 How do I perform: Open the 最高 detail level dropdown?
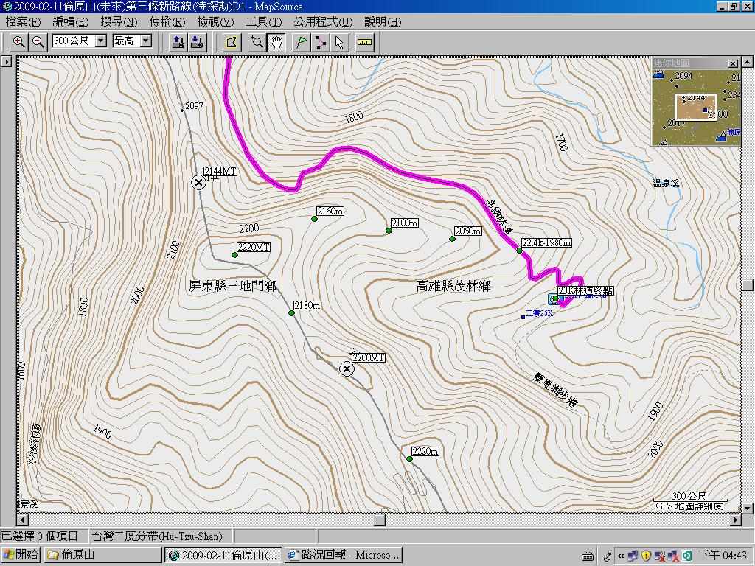[x=145, y=41]
